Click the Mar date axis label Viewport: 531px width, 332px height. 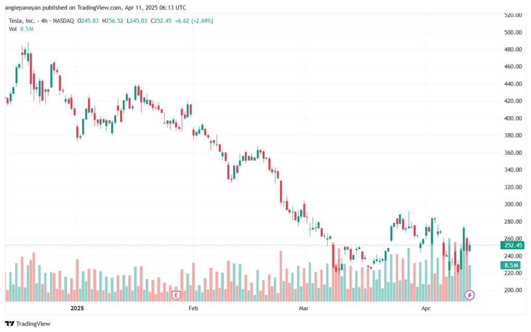pyautogui.click(x=304, y=308)
